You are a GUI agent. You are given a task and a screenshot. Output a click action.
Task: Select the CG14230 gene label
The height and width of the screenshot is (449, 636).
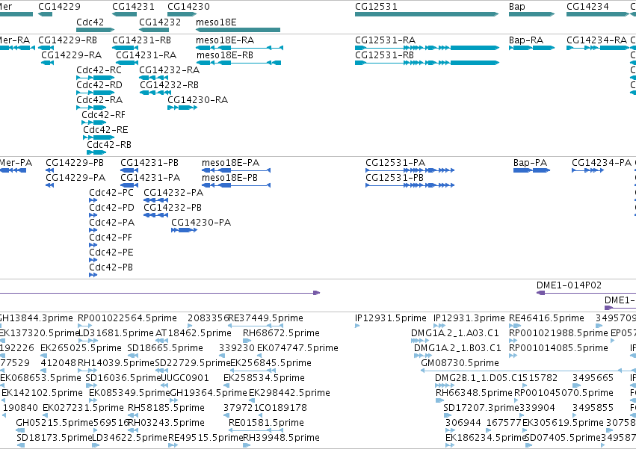[x=188, y=7]
